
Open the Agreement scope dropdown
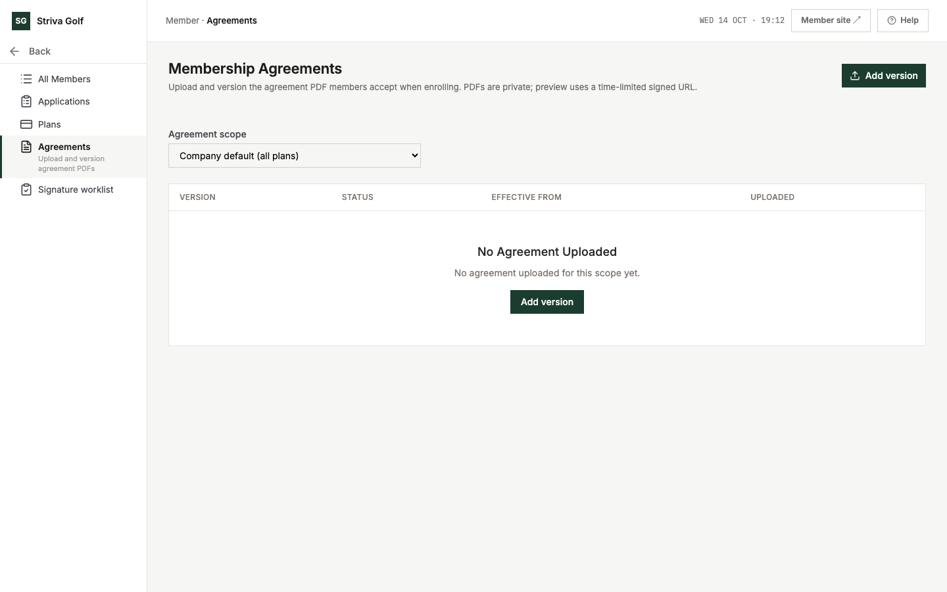tap(295, 156)
